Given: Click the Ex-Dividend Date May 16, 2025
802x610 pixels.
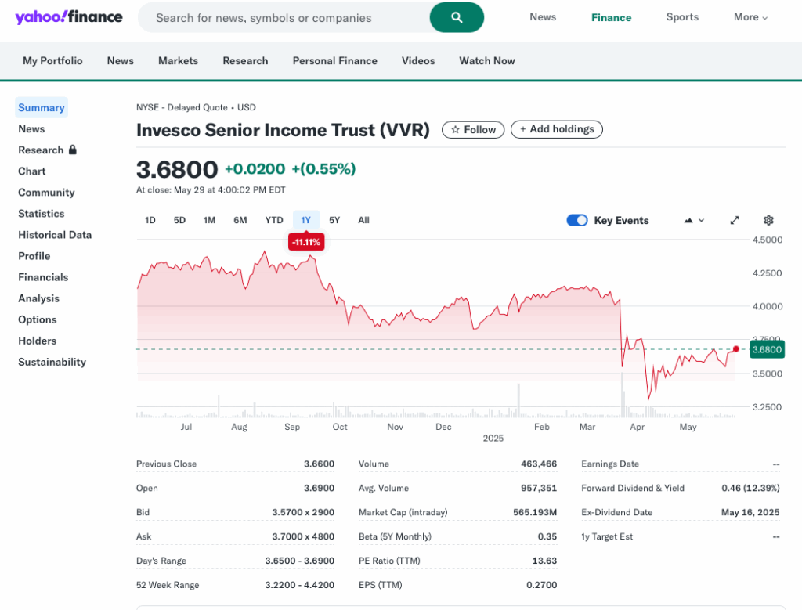Looking at the screenshot, I should (750, 512).
